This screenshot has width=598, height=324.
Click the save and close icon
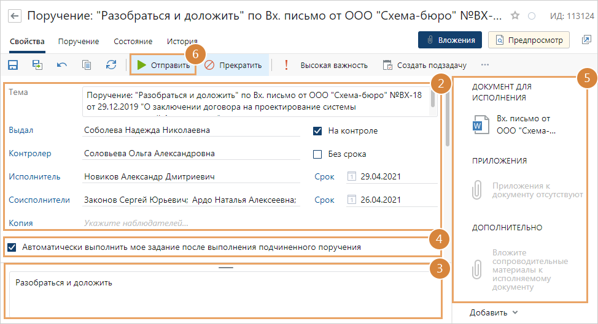[37, 65]
